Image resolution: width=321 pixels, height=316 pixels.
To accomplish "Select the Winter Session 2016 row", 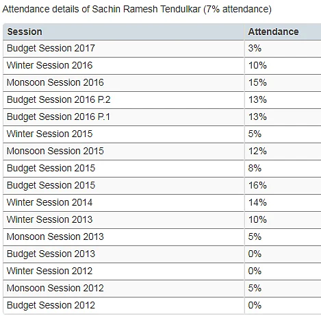I will [x=162, y=66].
